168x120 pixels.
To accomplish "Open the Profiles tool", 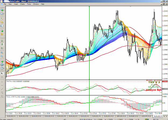I will (2, 14).
